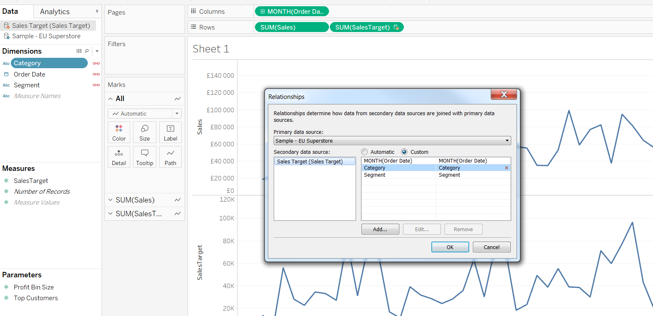Open the Size marks card

pos(145,132)
